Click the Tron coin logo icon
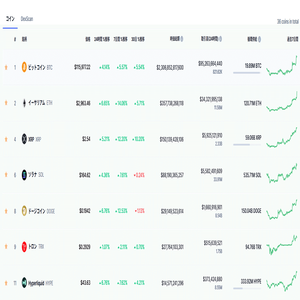Viewport: 300px width, 300px height. coord(25,246)
